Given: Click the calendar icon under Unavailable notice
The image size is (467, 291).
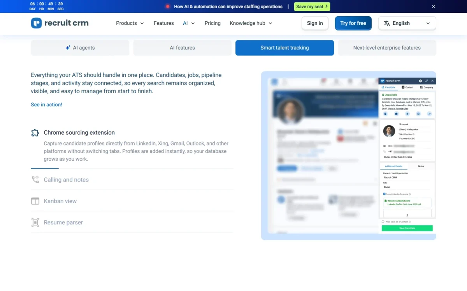Looking at the screenshot, I should click(x=418, y=114).
